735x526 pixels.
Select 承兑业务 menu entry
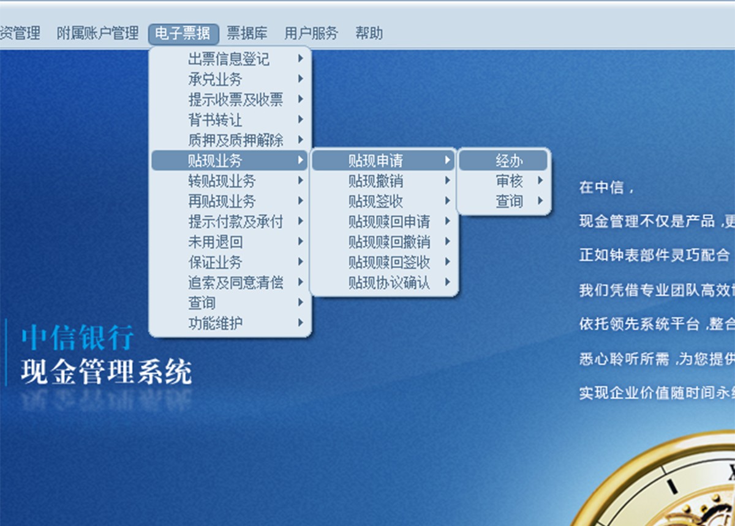tap(230, 80)
